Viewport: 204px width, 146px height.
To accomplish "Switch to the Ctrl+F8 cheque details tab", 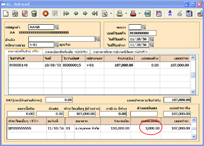I will coord(66,51).
